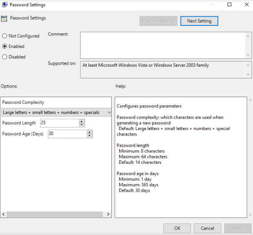Click the Options pane horizontal scrollbar
This screenshot has width=253, height=235.
point(56,214)
